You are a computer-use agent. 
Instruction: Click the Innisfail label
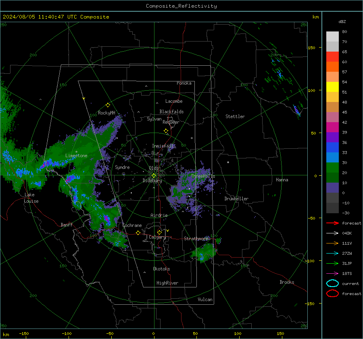click(163, 146)
